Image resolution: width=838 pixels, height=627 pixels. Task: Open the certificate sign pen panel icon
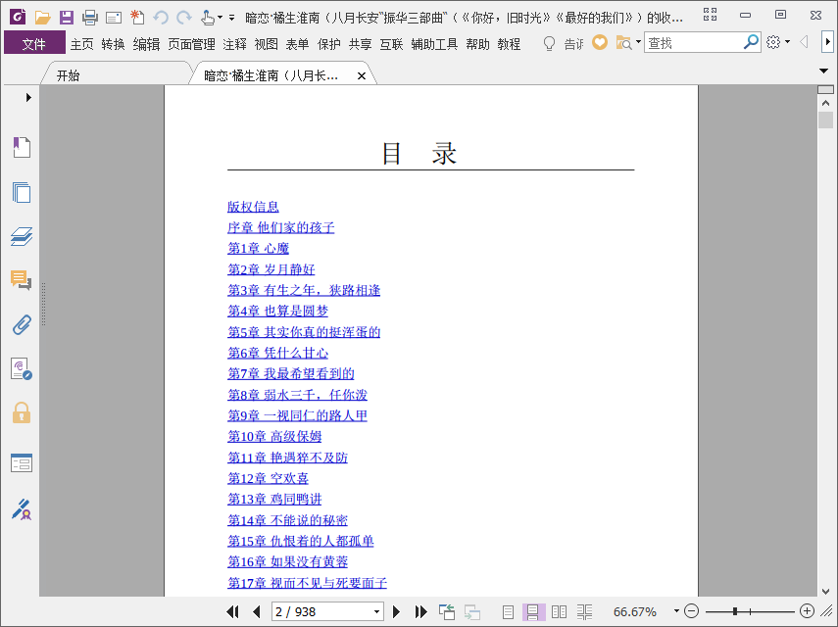(22, 509)
